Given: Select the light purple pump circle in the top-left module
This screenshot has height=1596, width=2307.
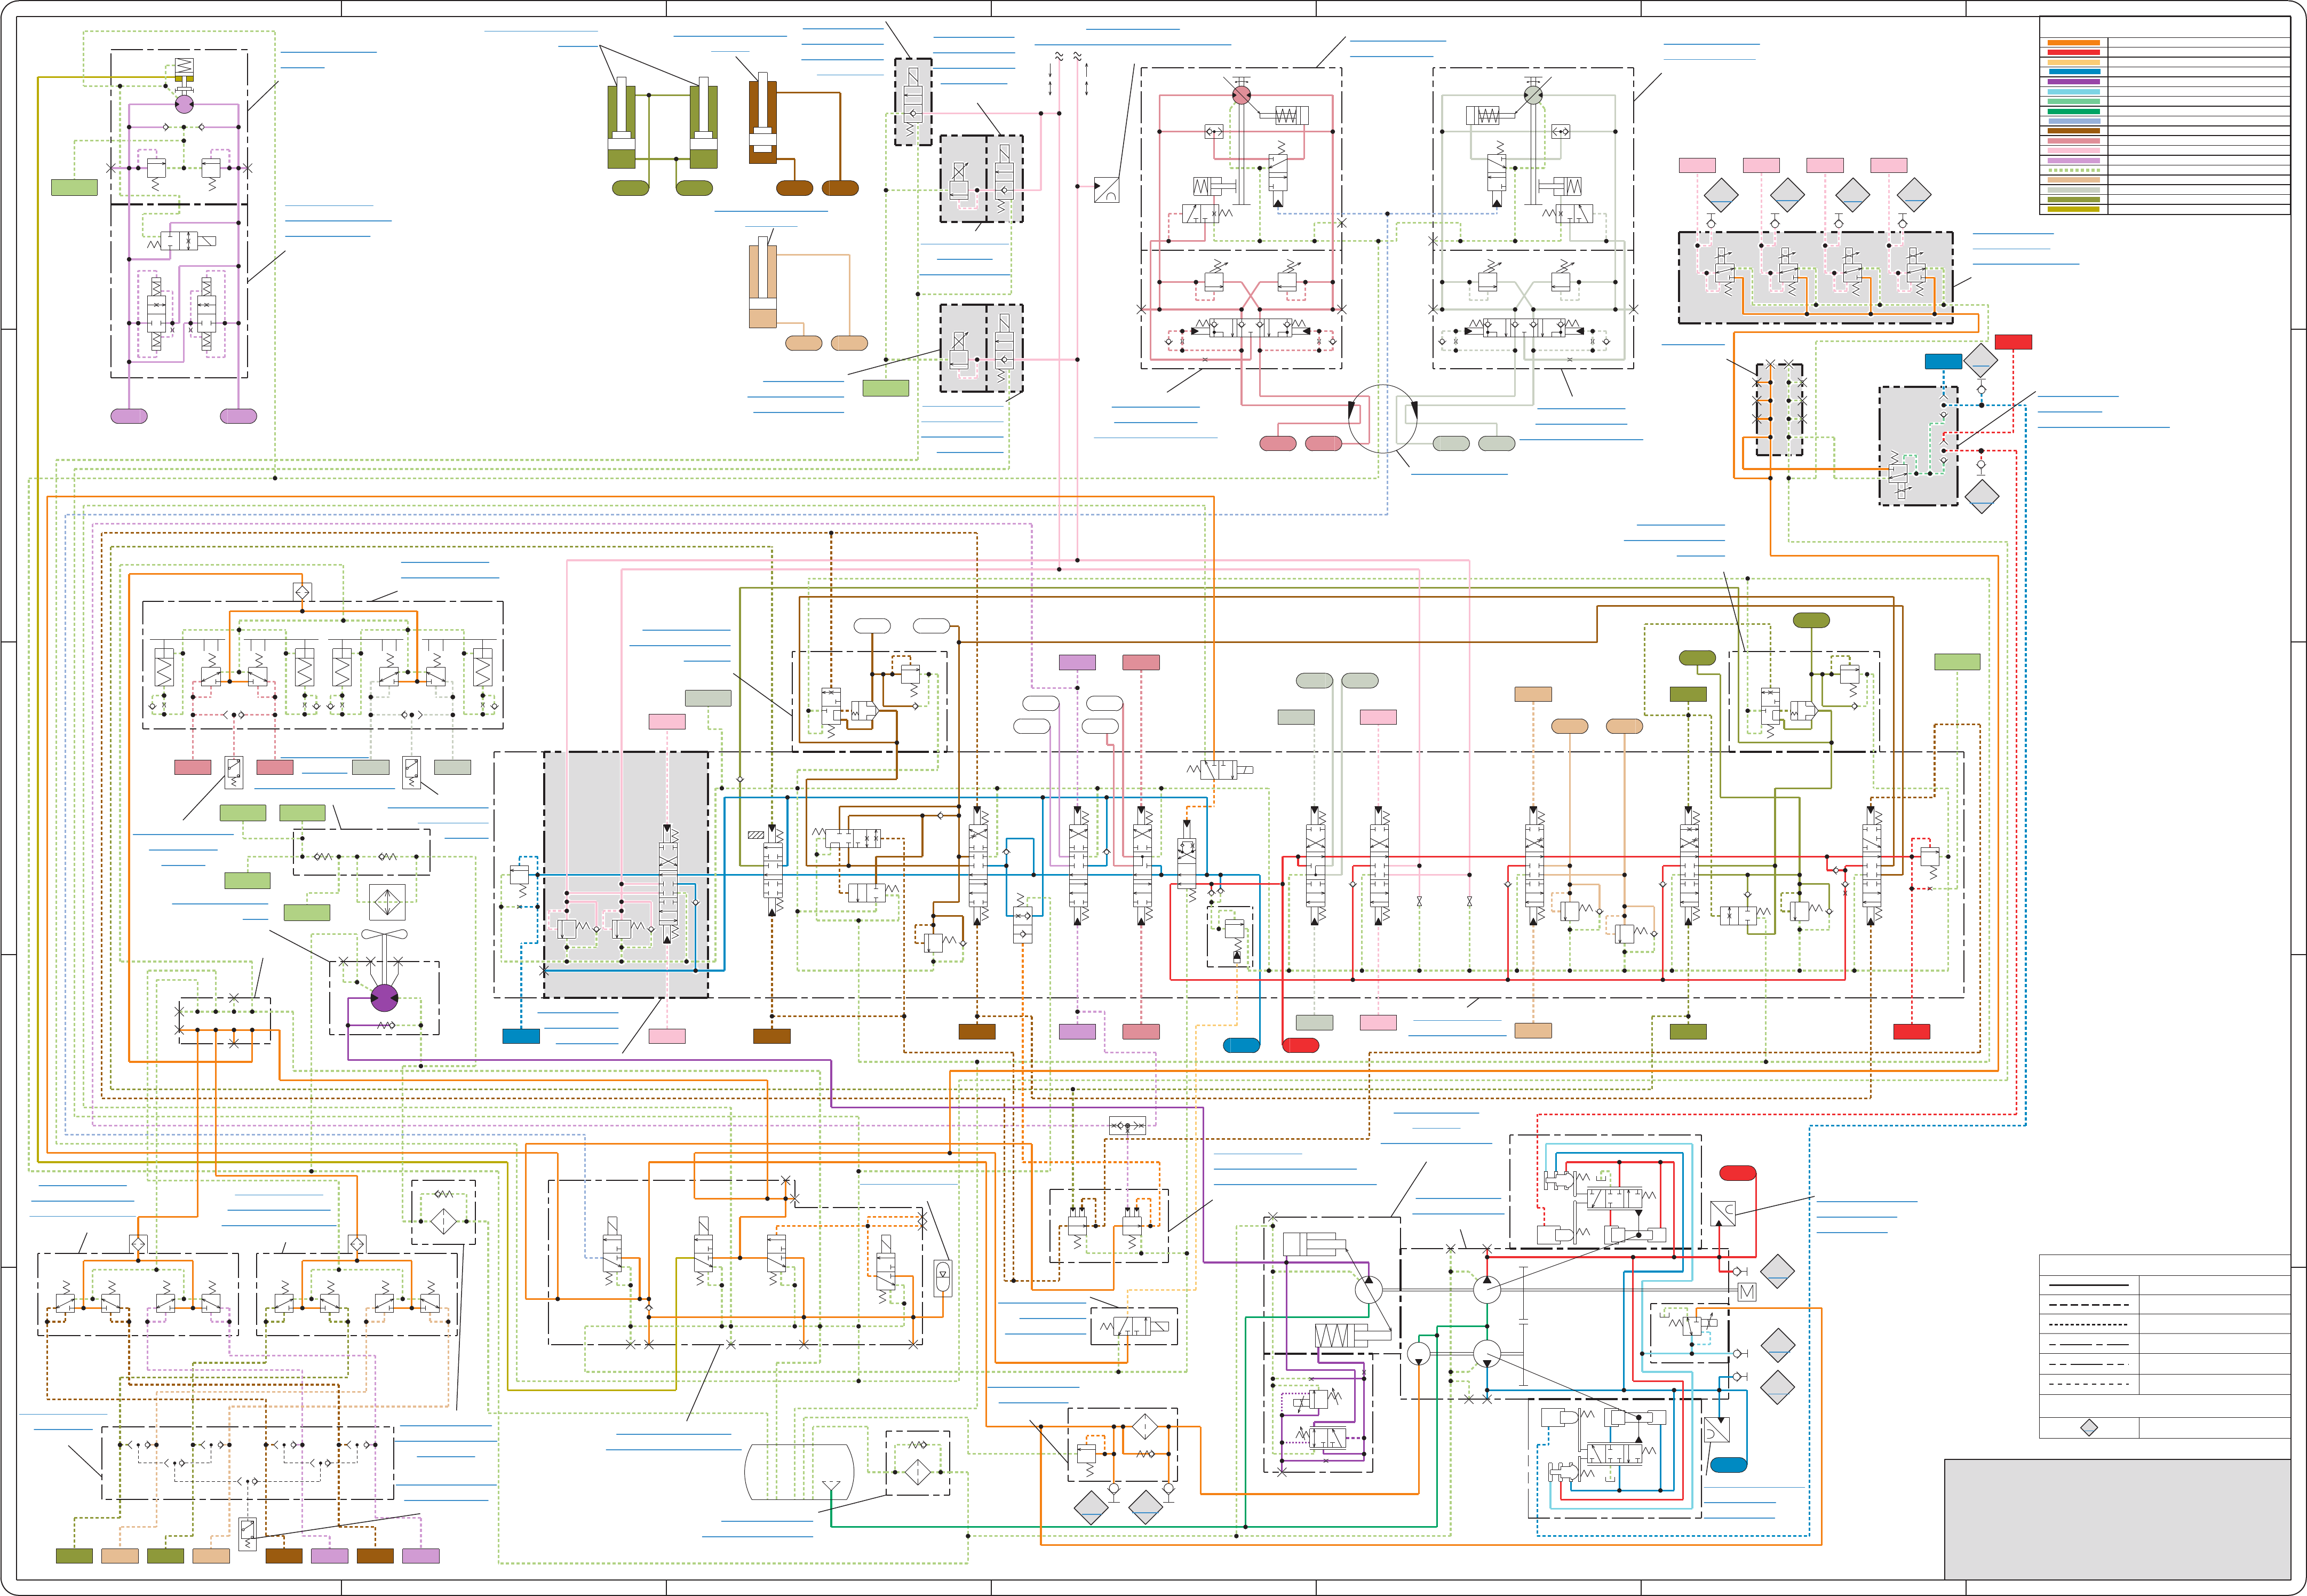Looking at the screenshot, I should tap(185, 104).
